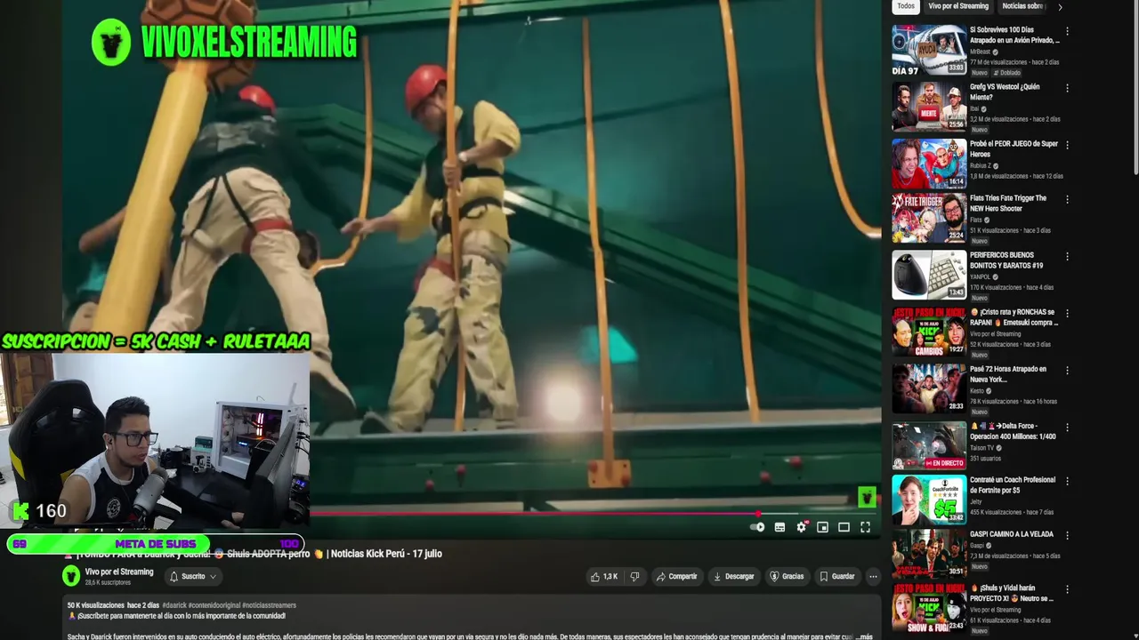Dislike the video
Image resolution: width=1139 pixels, height=640 pixels.
pyautogui.click(x=634, y=576)
